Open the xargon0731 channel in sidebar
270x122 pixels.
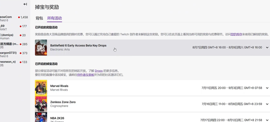(14, 54)
